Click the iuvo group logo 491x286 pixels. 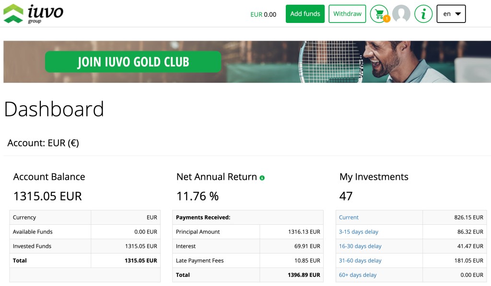pos(34,13)
